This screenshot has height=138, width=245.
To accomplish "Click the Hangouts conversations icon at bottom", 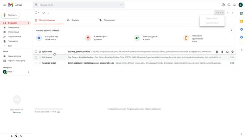I will [16, 136].
